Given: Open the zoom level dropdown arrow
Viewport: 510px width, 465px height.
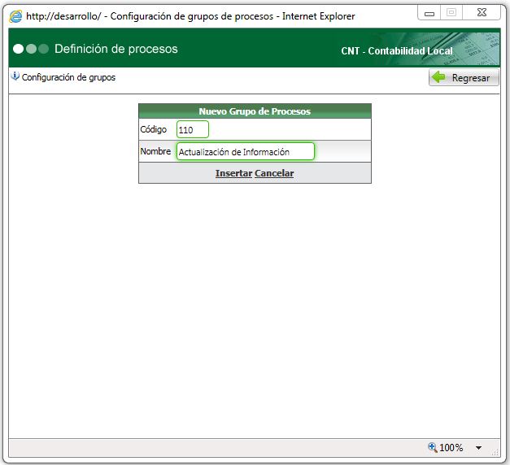Looking at the screenshot, I should pyautogui.click(x=478, y=448).
